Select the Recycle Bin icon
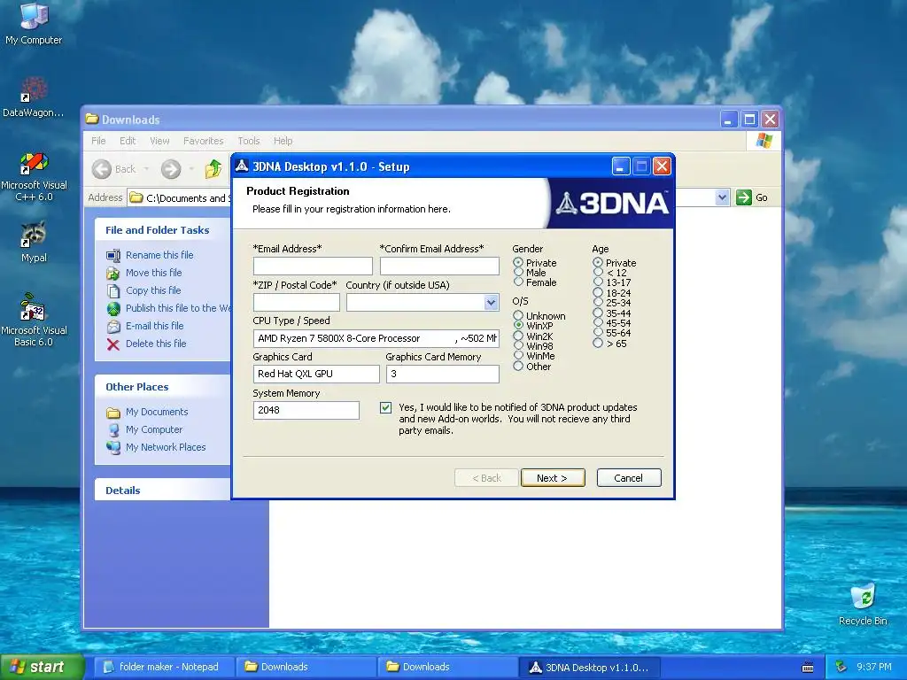 tap(863, 604)
